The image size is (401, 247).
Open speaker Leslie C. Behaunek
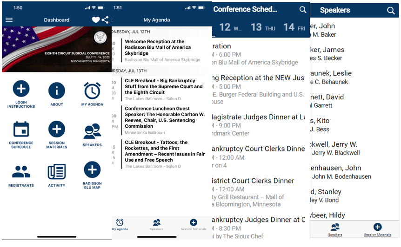point(354,78)
